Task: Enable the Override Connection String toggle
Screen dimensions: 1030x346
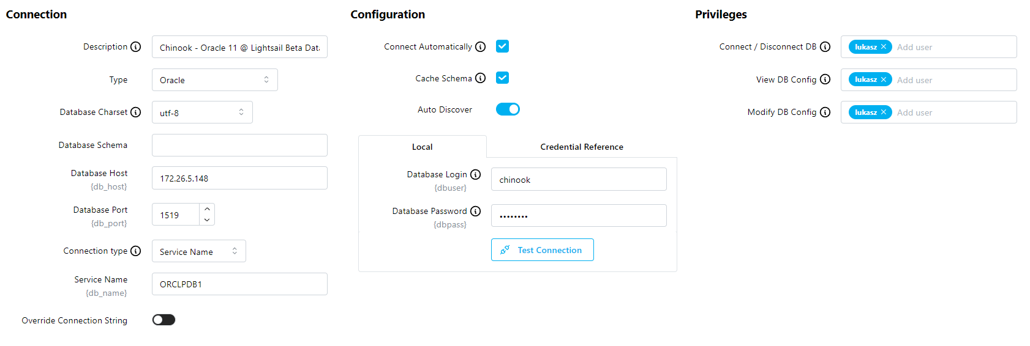Action: (164, 320)
